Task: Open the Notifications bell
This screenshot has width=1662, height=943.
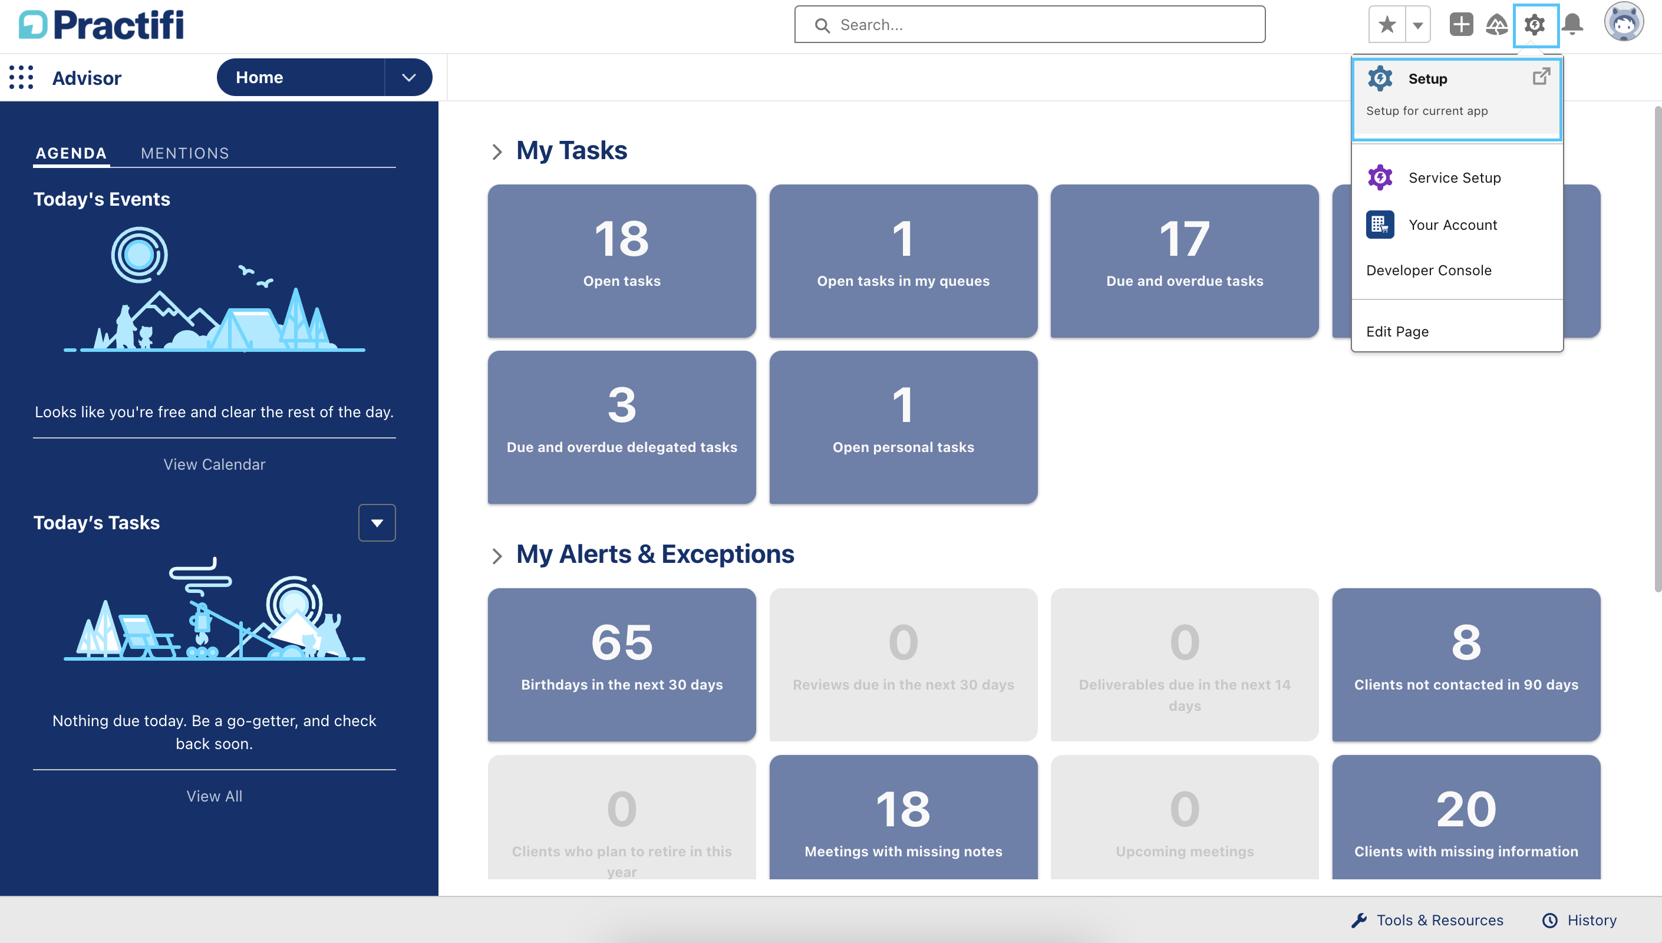Action: [x=1572, y=25]
